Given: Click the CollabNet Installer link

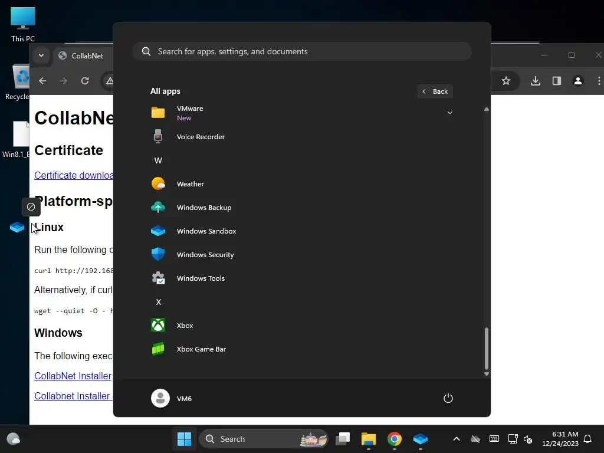Looking at the screenshot, I should tap(73, 376).
